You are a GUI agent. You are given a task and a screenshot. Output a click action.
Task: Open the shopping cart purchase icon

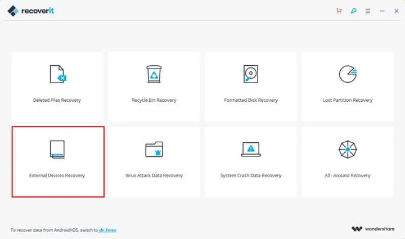(x=339, y=11)
